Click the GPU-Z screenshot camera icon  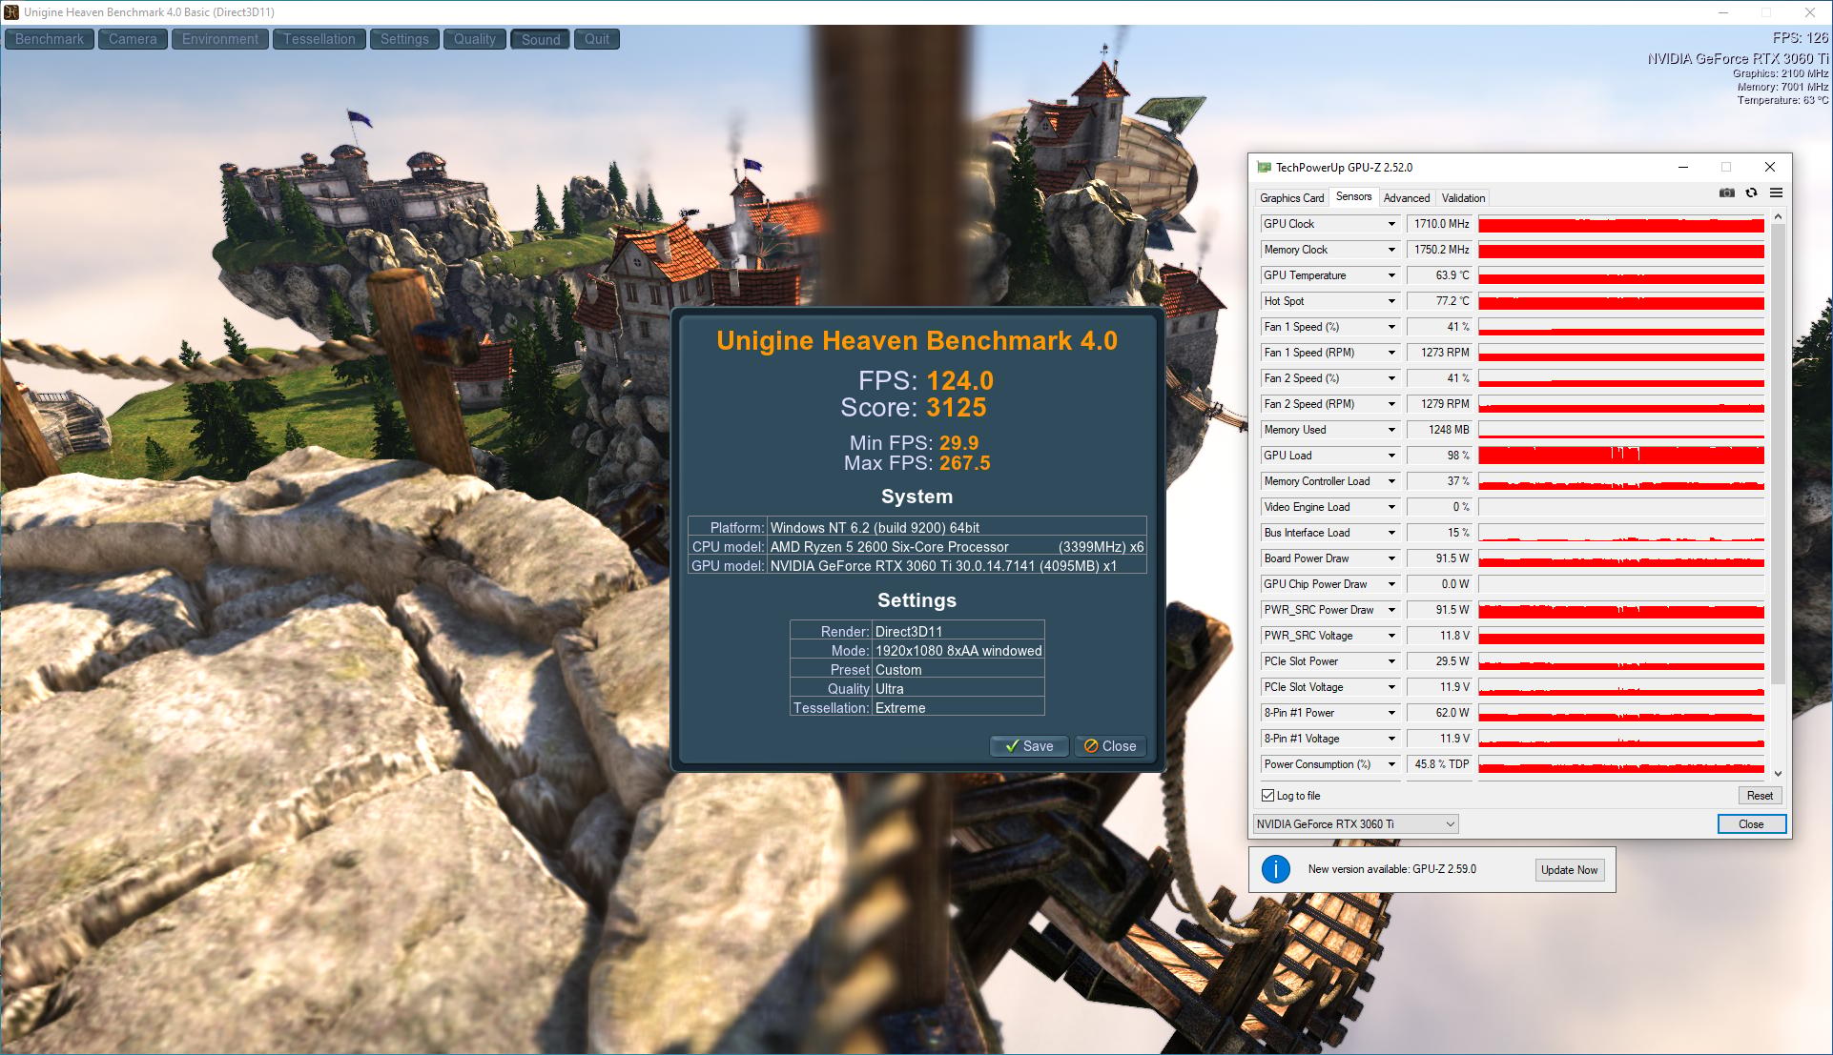point(1727,193)
